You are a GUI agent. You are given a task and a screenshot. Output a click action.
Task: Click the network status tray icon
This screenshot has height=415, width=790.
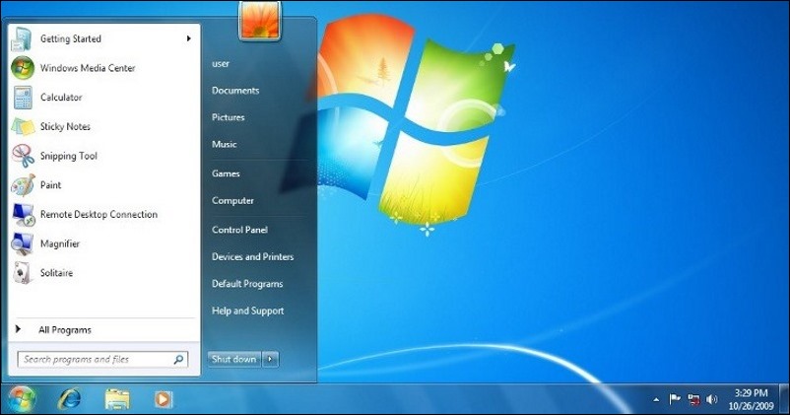click(x=693, y=400)
